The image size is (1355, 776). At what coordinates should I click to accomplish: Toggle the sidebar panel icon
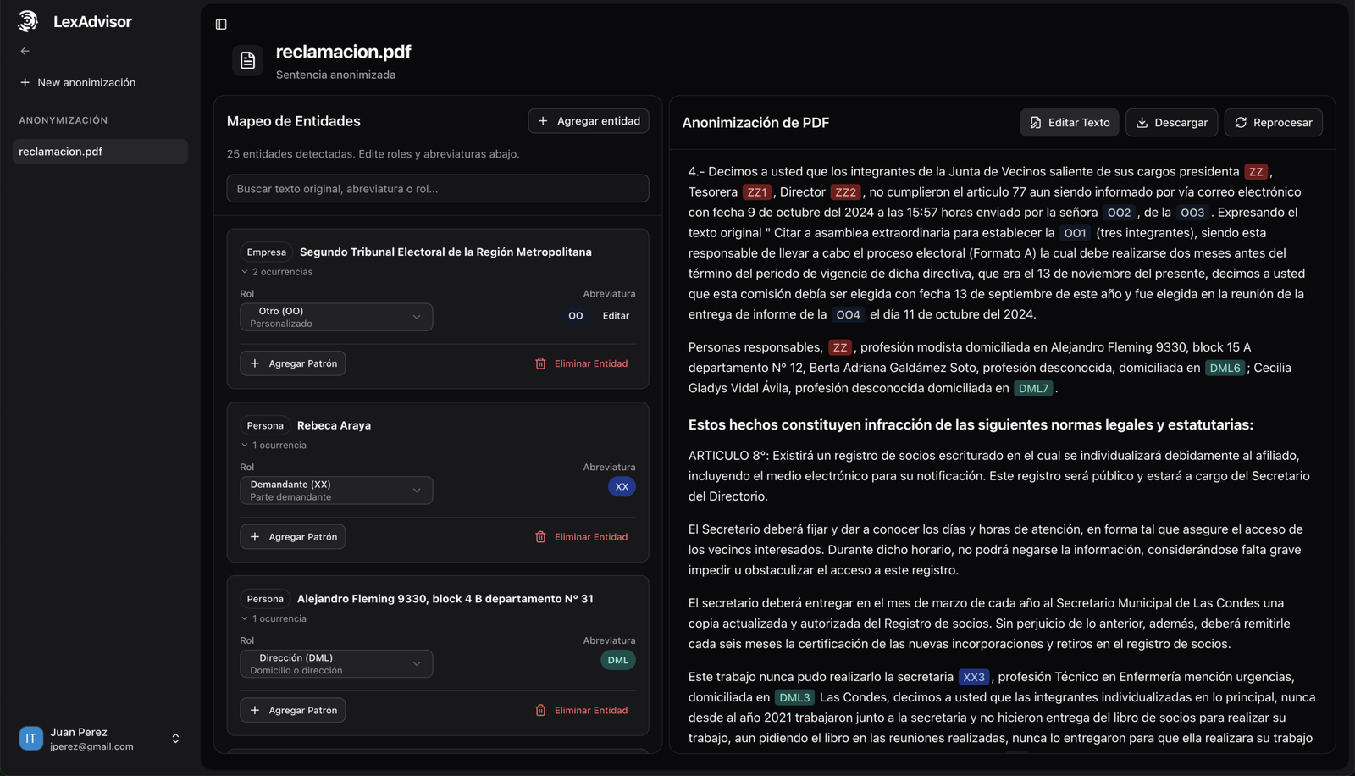click(x=221, y=25)
